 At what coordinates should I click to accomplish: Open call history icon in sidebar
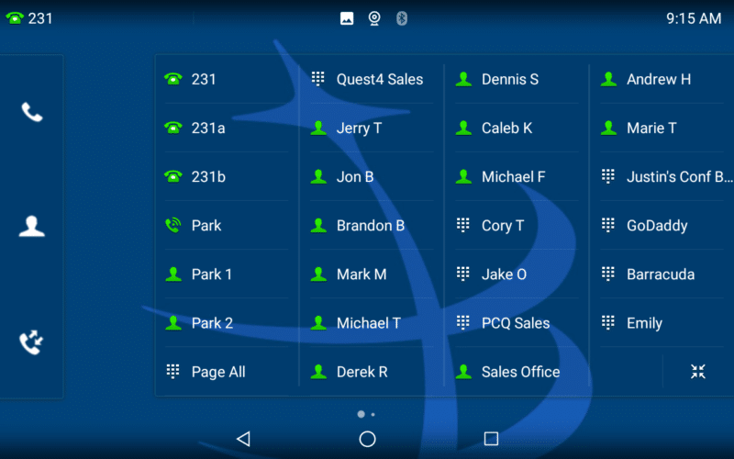[x=31, y=342]
